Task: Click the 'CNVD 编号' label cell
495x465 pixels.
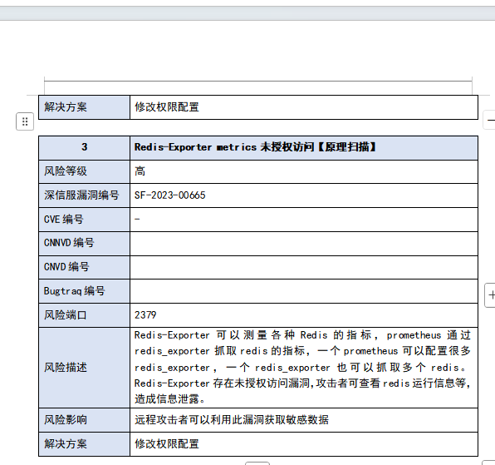Action: (x=84, y=267)
